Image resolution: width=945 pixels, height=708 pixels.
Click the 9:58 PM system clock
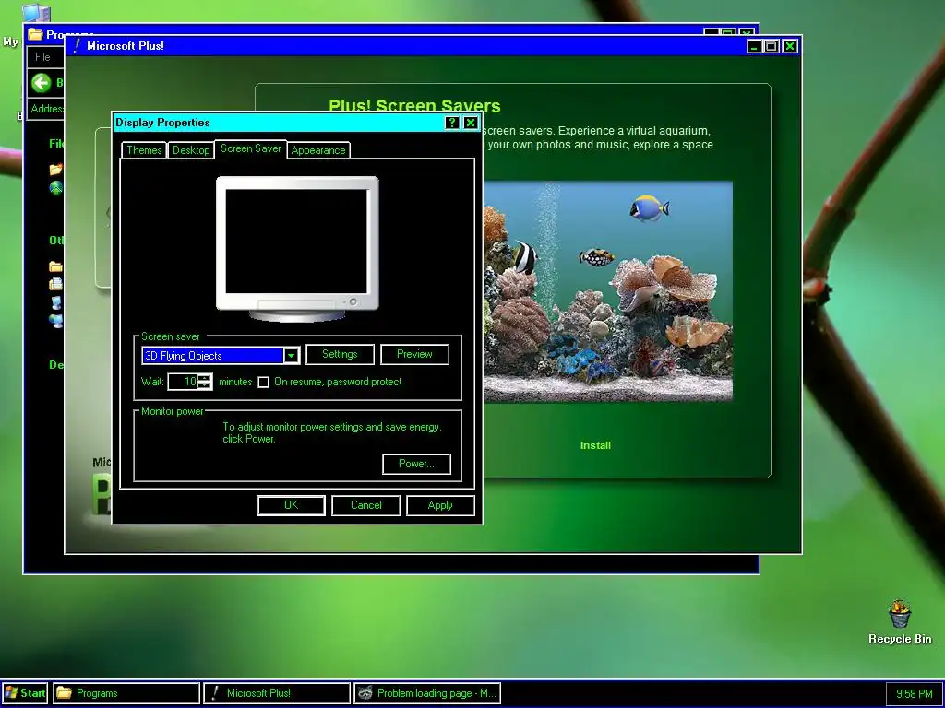[x=914, y=693]
